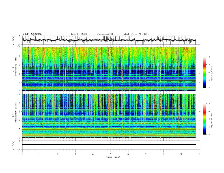Click inside the ch.1 frequency spectrogram

(x=109, y=69)
